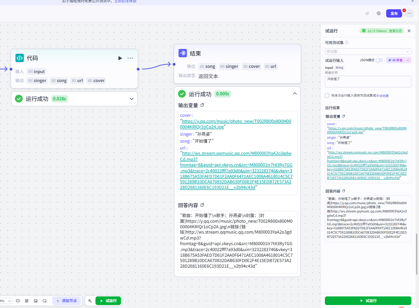Click the 代码 node output connection port

(x=138, y=69)
